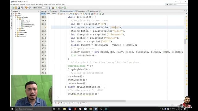Screen dimensions: 198x111
Task: Click the Start Macro Recording red icon
Action: 95,14
